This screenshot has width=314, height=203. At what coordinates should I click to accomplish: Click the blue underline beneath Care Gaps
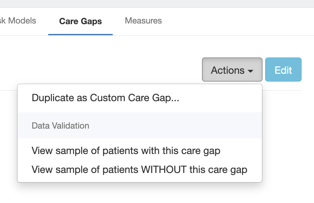click(80, 34)
